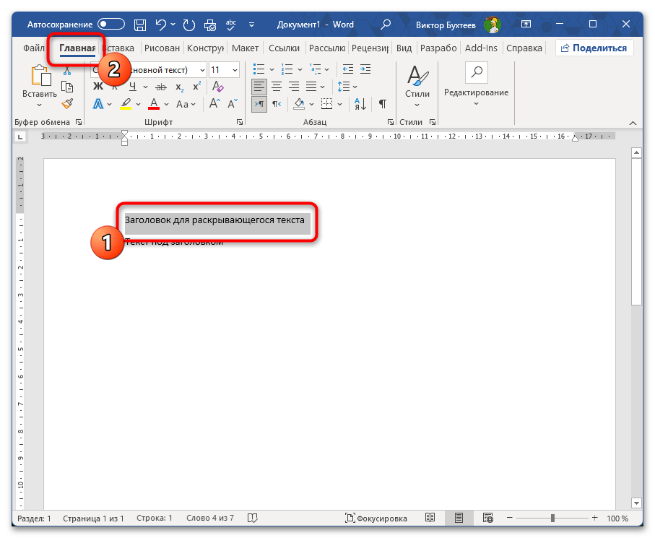Screen dimensions: 655x538
Task: Click the subscript x₂ button
Action: tap(179, 87)
